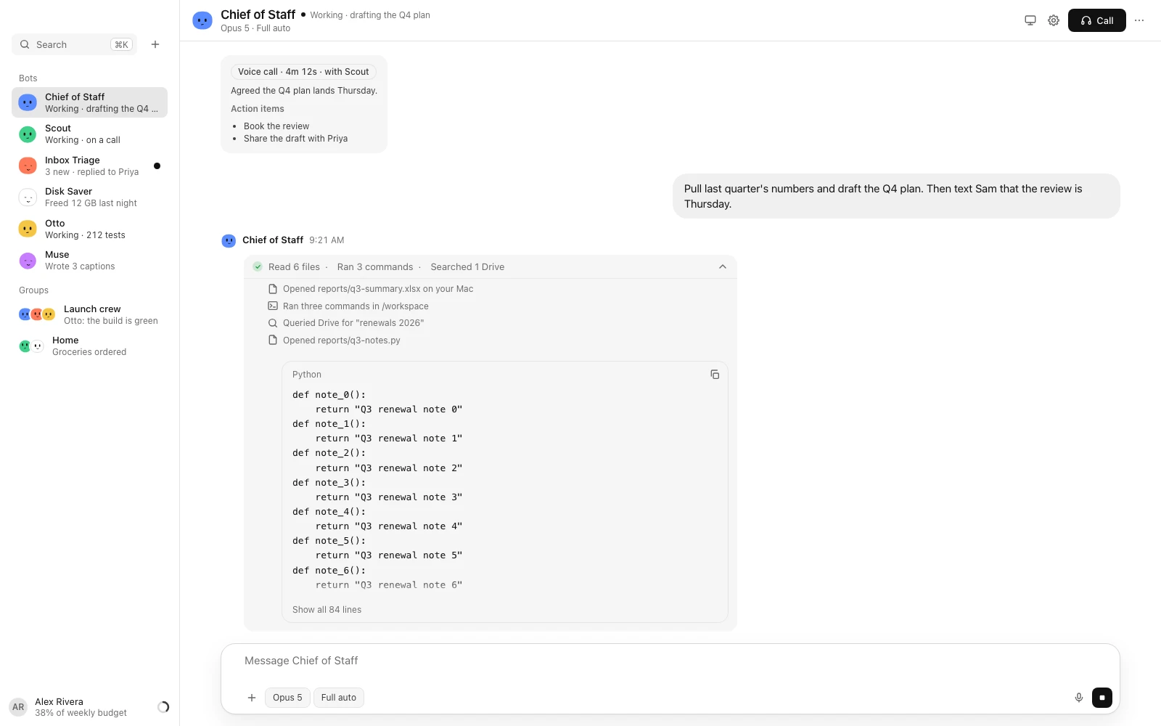Open the Inbox Triage conversation
This screenshot has height=726, width=1161.
89,166
